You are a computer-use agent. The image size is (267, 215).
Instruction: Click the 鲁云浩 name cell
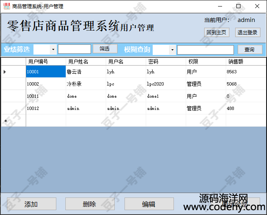85,72
